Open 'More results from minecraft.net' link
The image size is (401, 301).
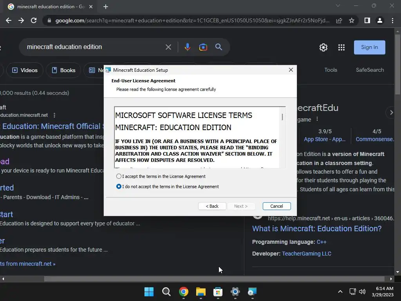[x=28, y=264]
